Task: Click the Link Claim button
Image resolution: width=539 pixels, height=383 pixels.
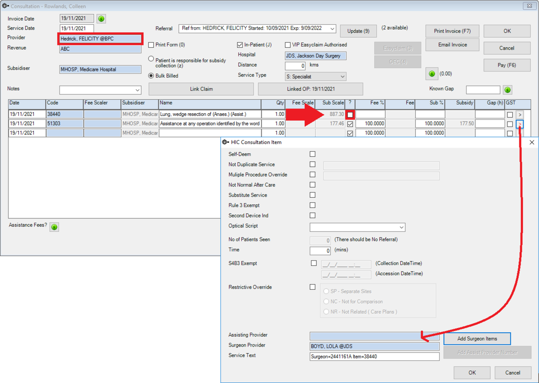Action: click(x=201, y=89)
